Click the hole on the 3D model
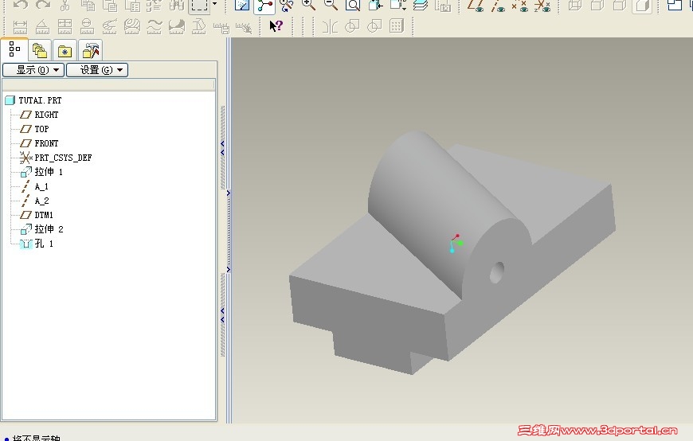Screen dimensions: 693x441 coord(497,272)
